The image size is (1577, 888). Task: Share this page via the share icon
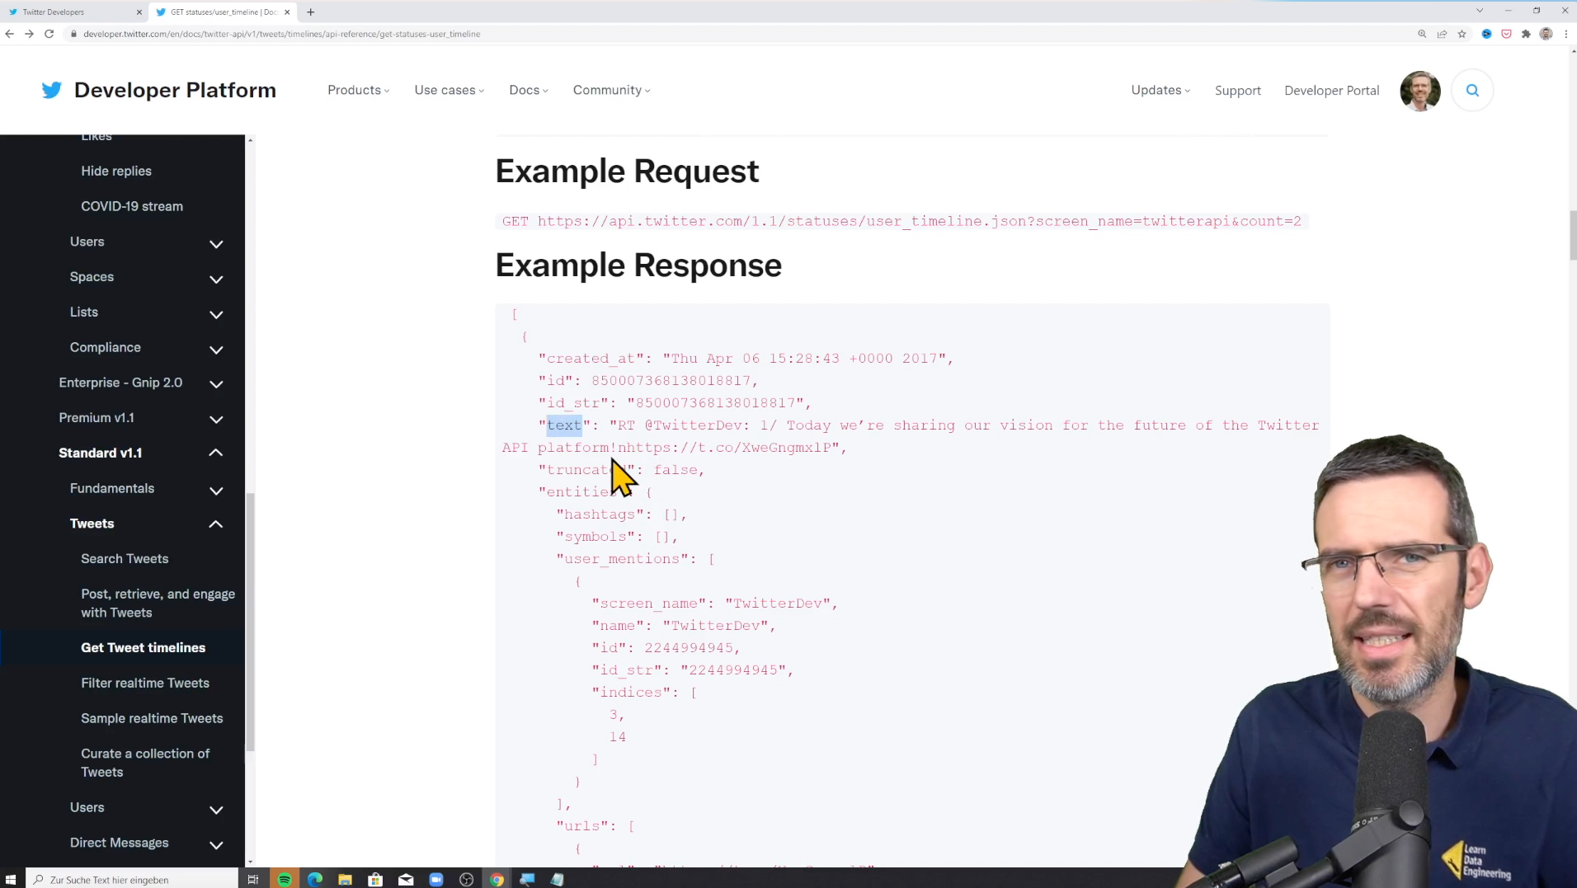(x=1442, y=34)
